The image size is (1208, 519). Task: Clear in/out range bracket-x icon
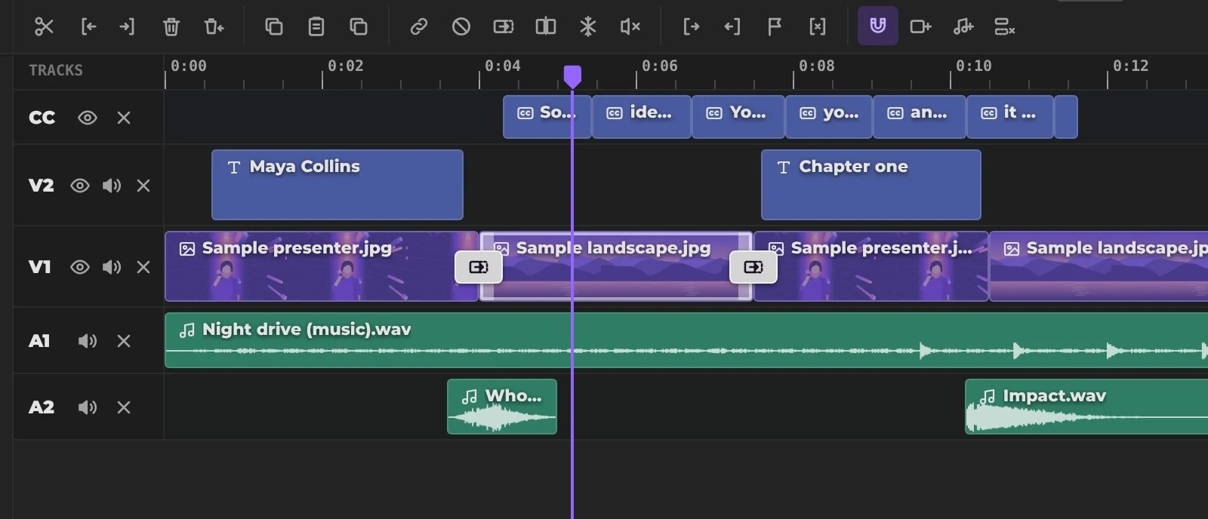click(x=818, y=27)
